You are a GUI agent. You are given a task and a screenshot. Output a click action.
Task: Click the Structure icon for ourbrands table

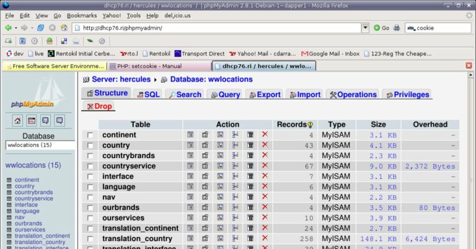pos(205,208)
